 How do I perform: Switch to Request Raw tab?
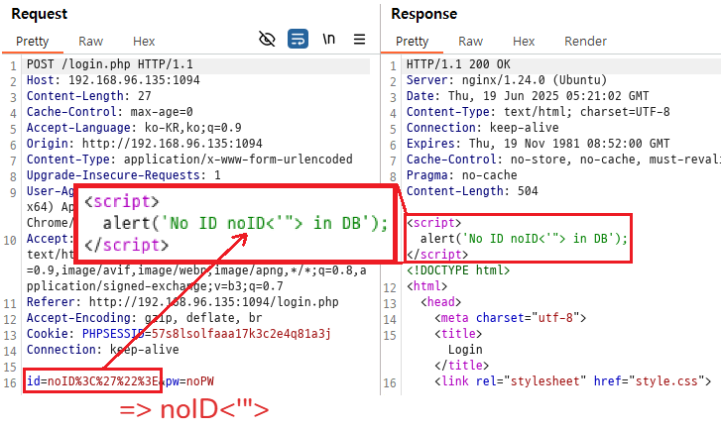tap(90, 42)
